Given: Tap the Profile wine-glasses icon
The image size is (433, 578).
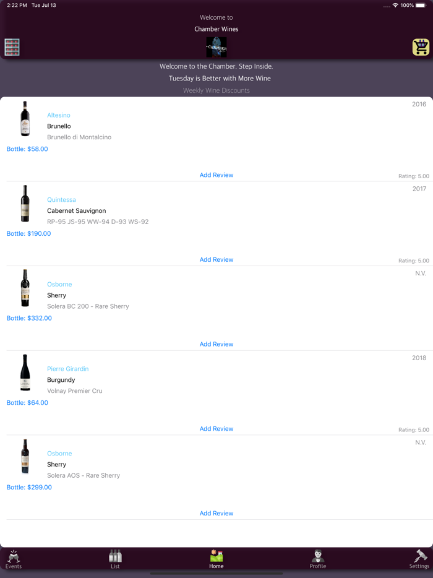Looking at the screenshot, I should (317, 558).
